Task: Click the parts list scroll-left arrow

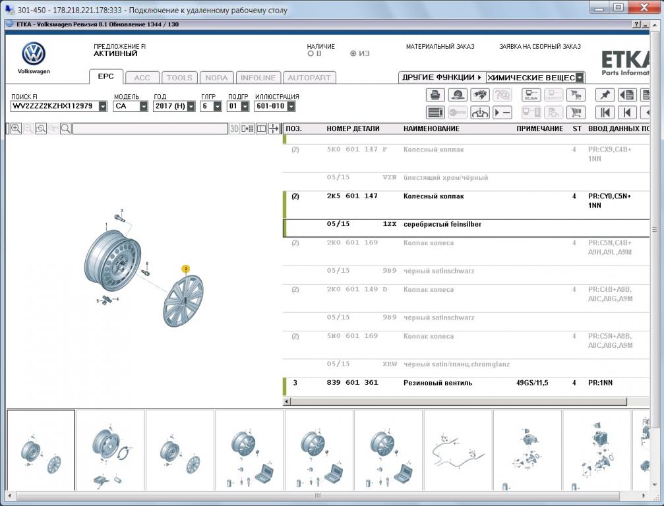Action: pos(287,401)
